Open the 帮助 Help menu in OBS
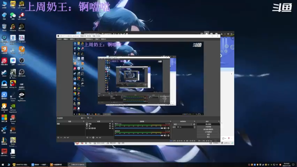This screenshot has width=297, height=167. tap(104, 39)
